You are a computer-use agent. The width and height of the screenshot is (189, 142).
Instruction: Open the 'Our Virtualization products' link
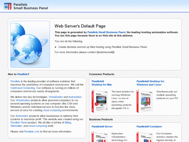click(x=23, y=100)
